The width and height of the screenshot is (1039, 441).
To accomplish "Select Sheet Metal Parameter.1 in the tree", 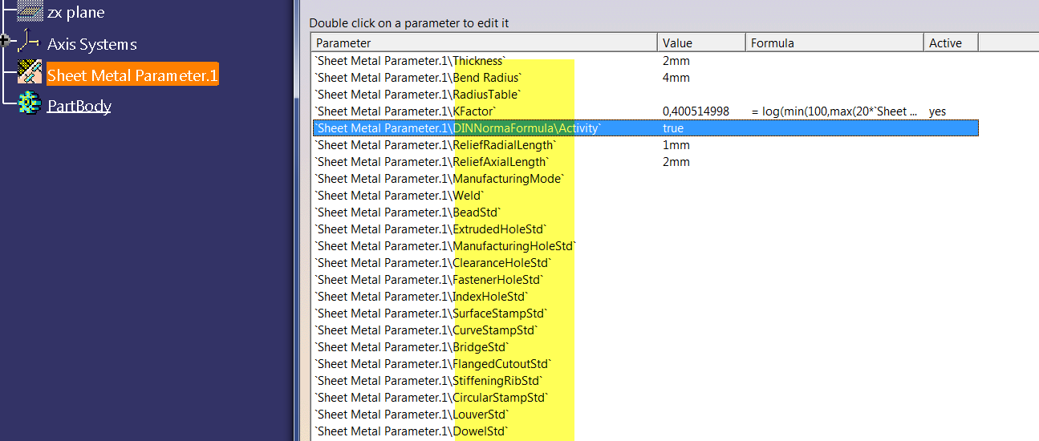I will (132, 75).
